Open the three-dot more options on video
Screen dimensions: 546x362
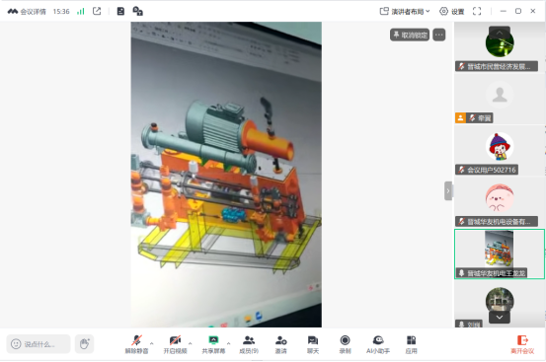pos(439,35)
